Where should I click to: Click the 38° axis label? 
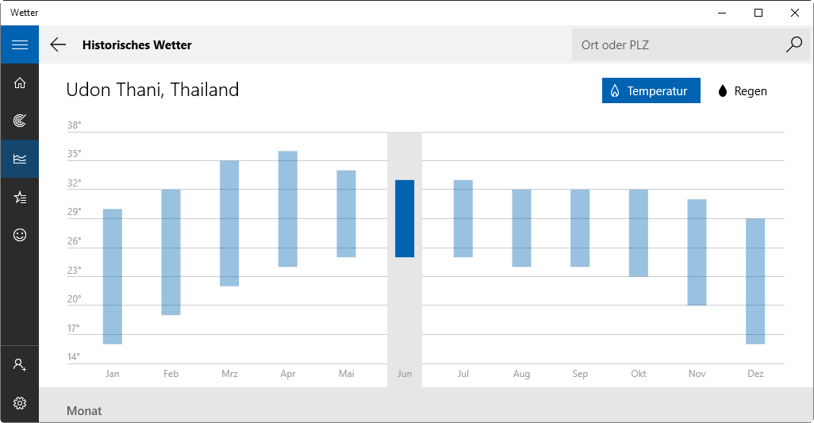pyautogui.click(x=75, y=125)
